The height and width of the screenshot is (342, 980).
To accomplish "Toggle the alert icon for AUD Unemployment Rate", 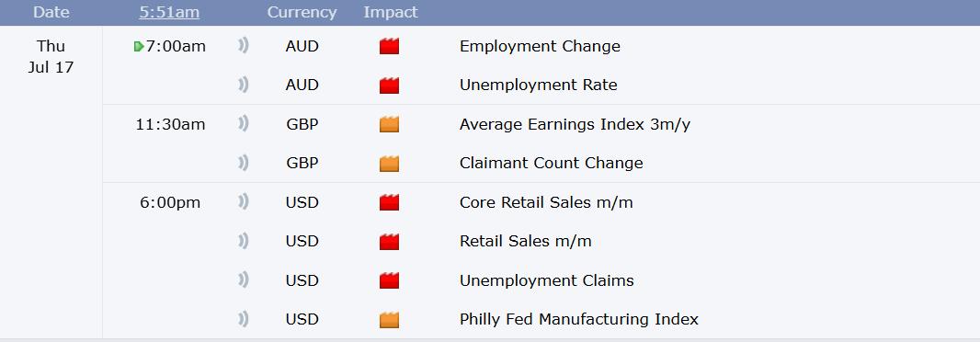I will 243,85.
